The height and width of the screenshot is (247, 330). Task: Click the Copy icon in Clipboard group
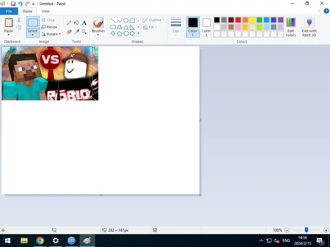pyautogui.click(x=19, y=27)
